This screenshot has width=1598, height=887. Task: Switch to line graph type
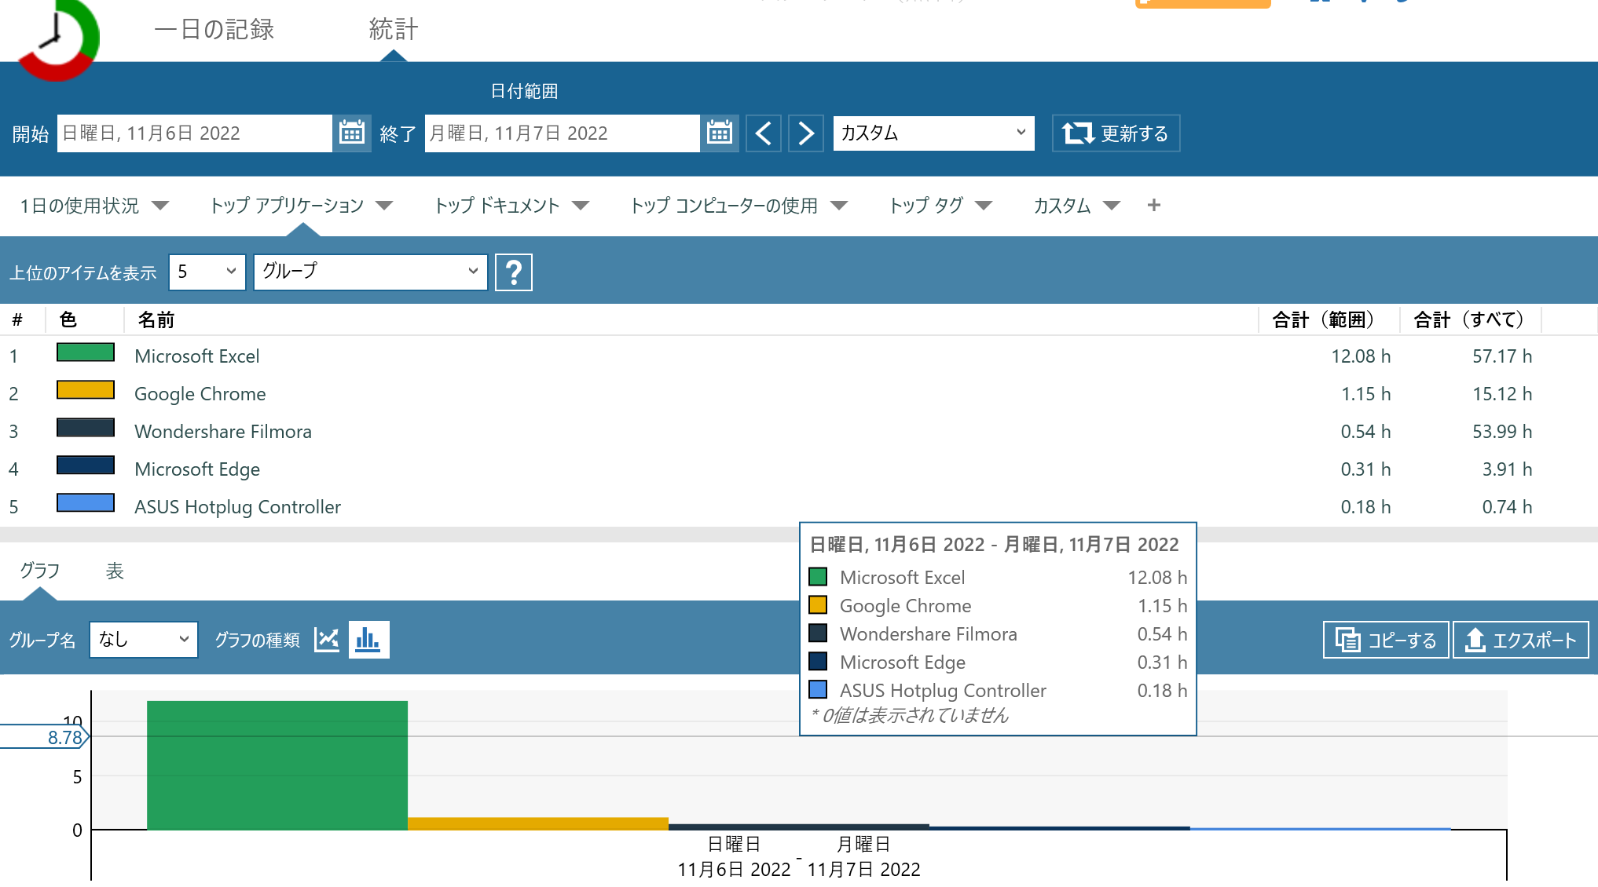(x=327, y=640)
